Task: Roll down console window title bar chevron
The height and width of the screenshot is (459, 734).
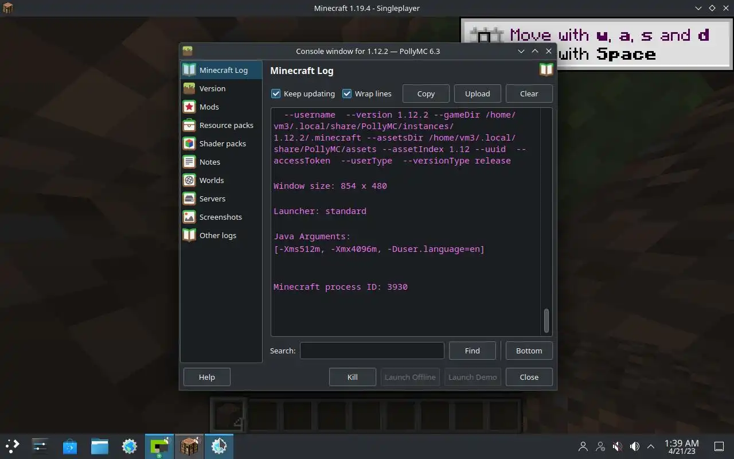Action: [x=521, y=51]
